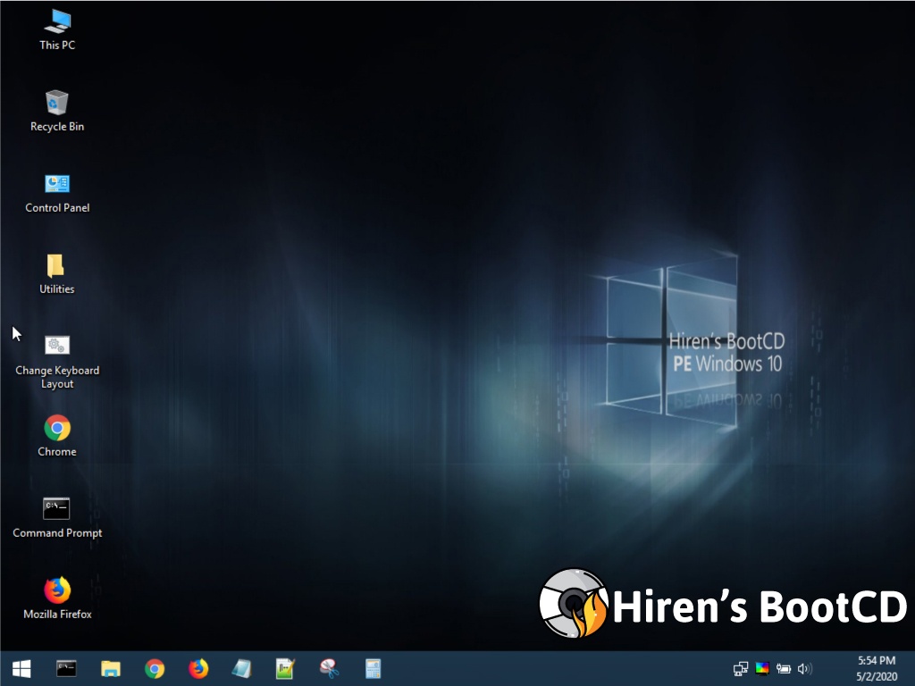
Task: Select the Recycle Bin icon
Action: (57, 111)
